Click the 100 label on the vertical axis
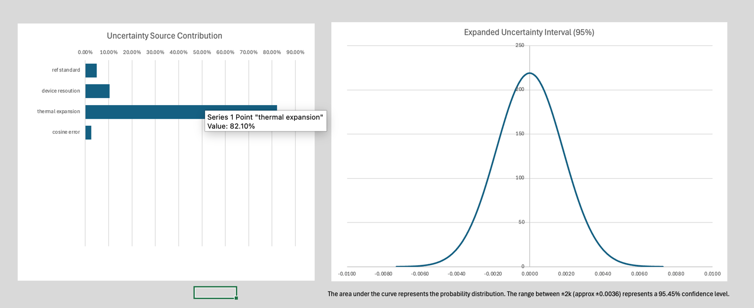The image size is (754, 308). click(x=520, y=178)
